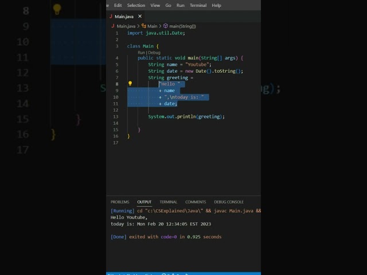Expand the Main class breadcrumb
The width and height of the screenshot is (367, 275).
click(x=152, y=26)
